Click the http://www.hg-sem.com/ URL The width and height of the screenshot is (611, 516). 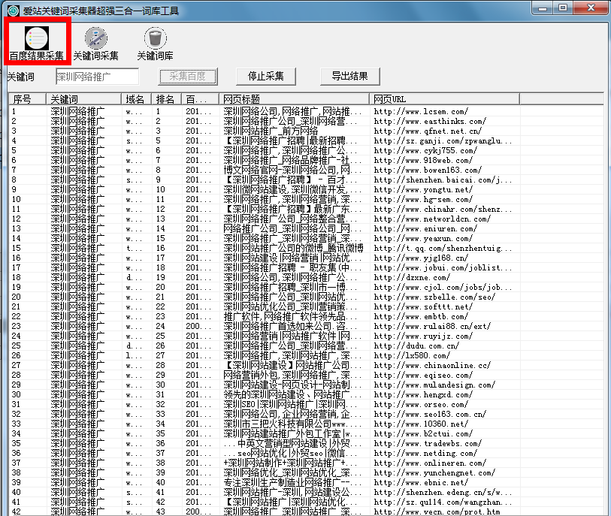click(x=423, y=199)
